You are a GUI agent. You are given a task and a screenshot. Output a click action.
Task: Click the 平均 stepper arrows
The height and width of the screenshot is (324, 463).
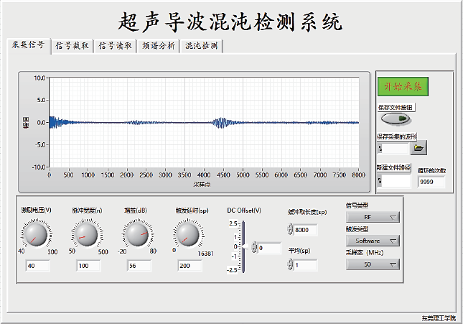pos(290,265)
